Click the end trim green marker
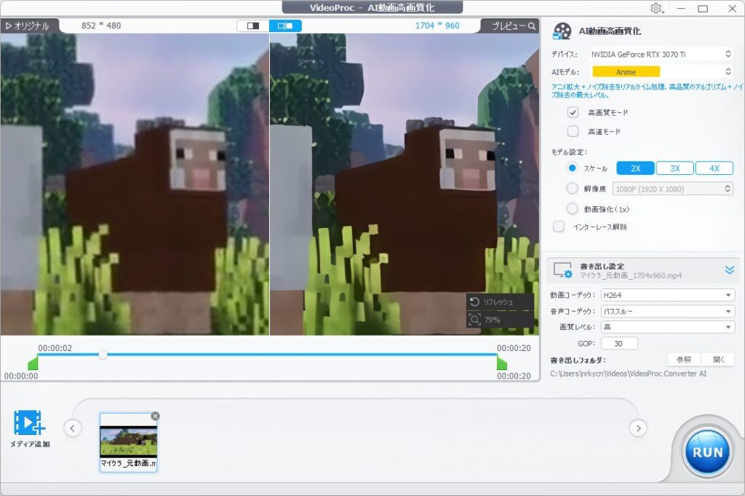Viewport: 745px width, 496px height. [x=502, y=363]
